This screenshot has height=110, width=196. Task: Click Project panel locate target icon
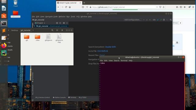[57, 23]
